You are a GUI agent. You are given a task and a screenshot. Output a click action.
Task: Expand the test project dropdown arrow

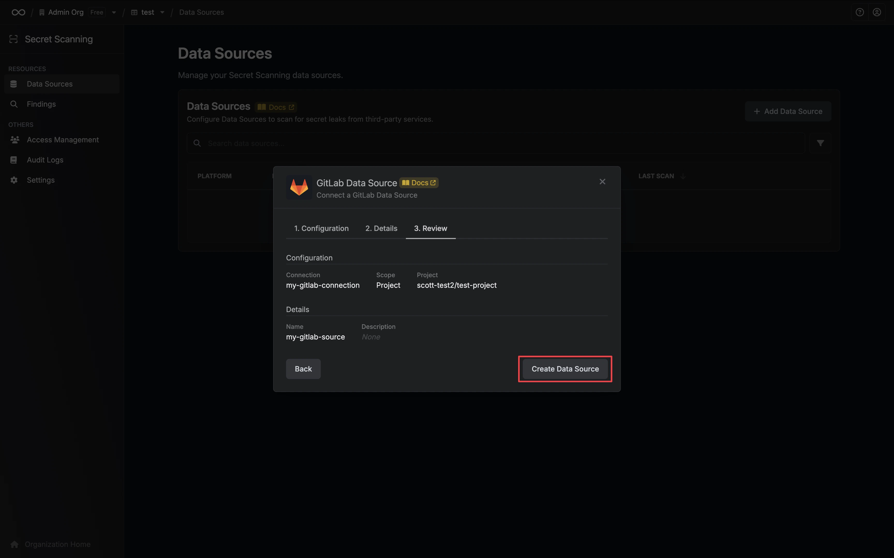[162, 12]
